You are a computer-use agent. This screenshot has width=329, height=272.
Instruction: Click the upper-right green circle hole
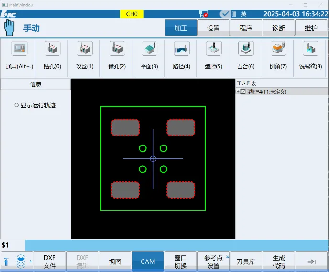[164, 148]
